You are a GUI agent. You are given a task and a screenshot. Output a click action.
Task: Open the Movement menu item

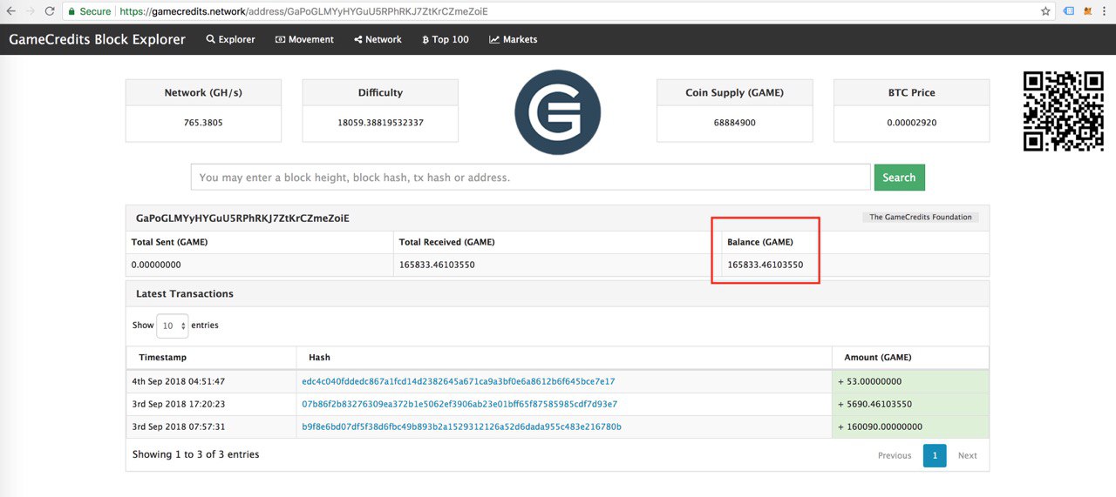[304, 39]
